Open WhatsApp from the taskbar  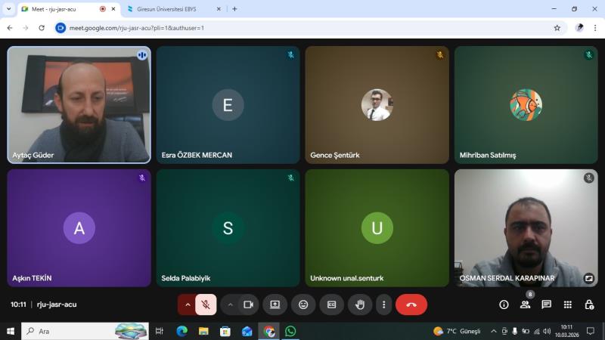290,331
